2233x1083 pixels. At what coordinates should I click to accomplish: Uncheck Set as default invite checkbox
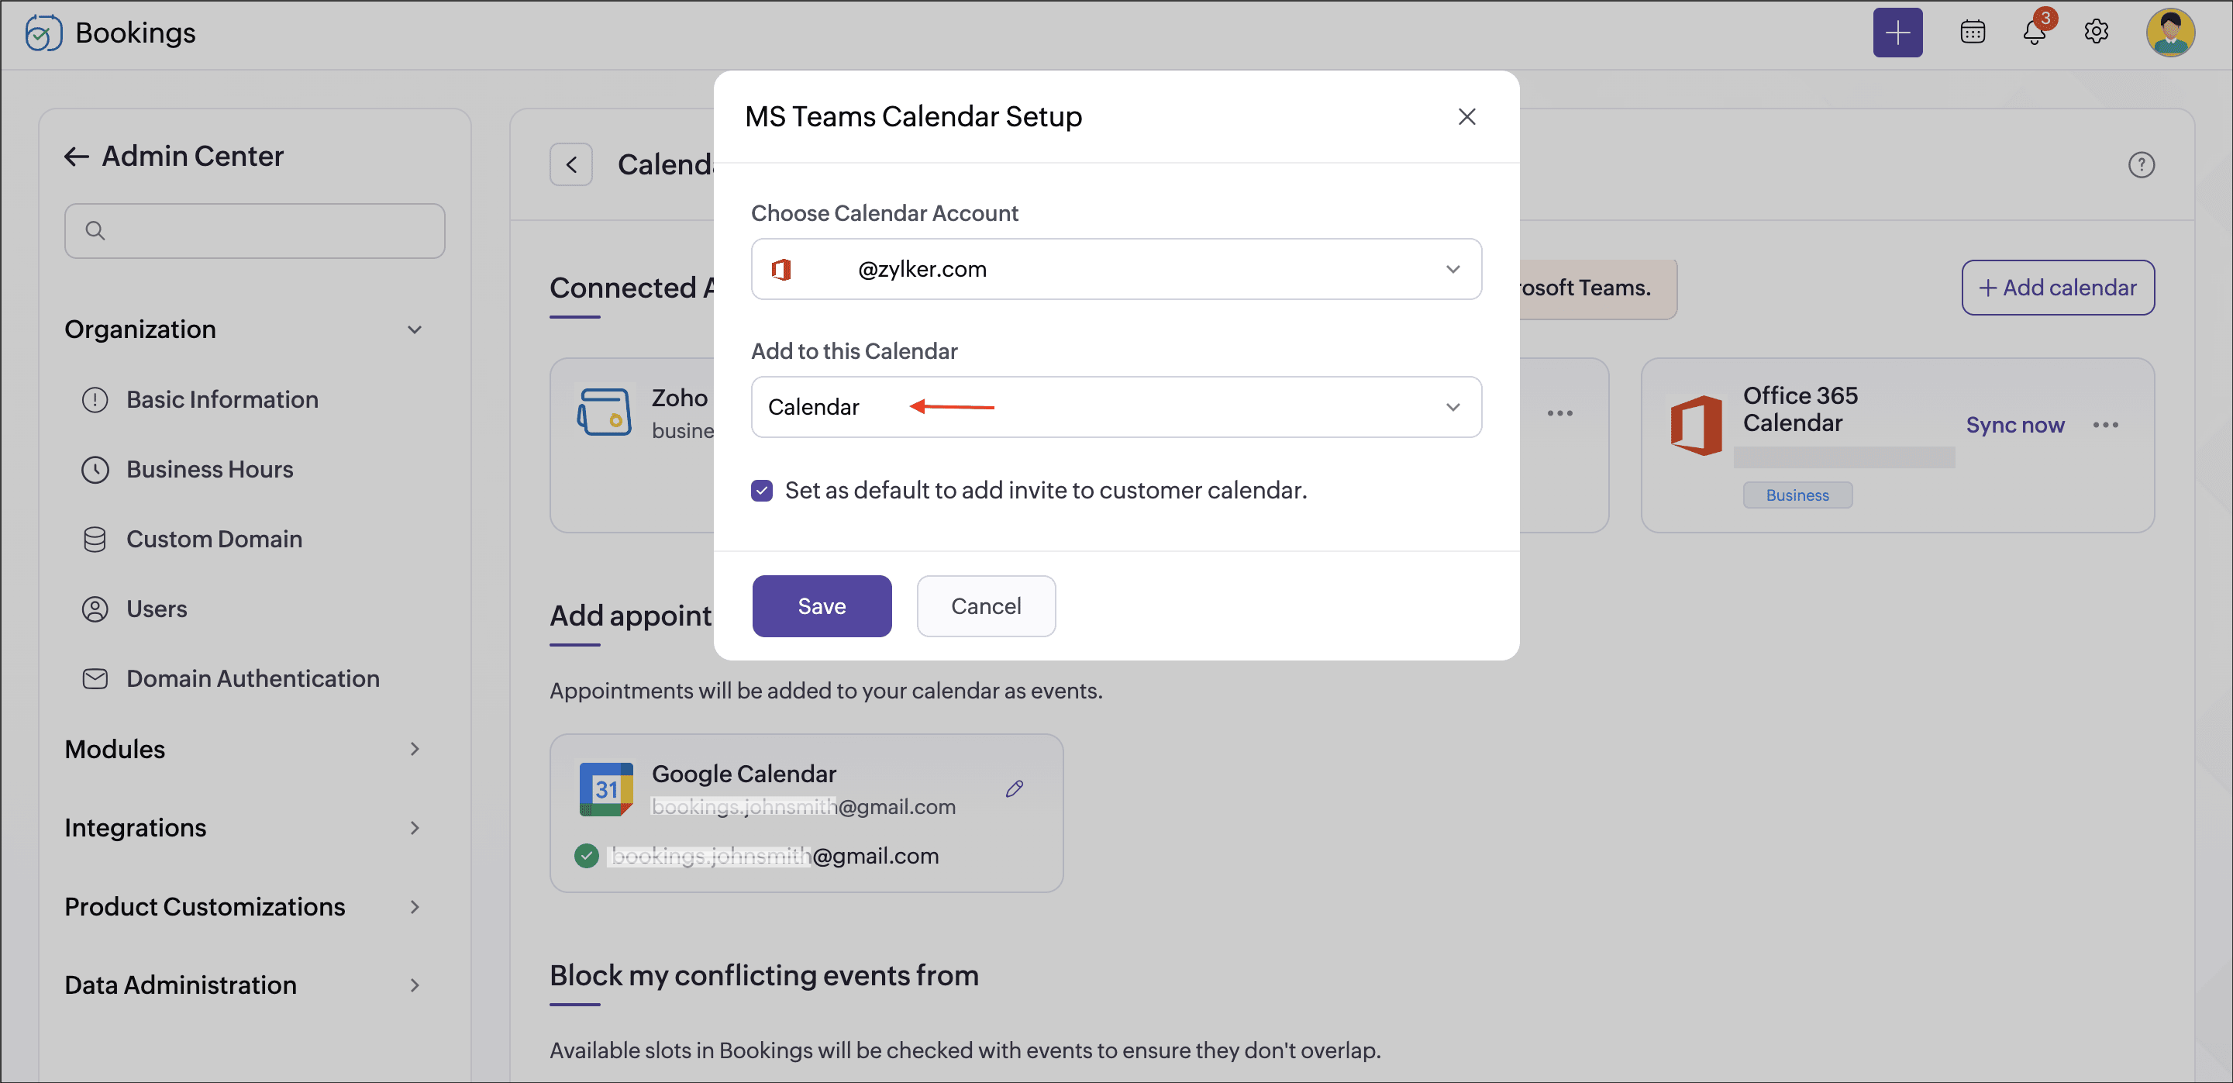tap(762, 491)
